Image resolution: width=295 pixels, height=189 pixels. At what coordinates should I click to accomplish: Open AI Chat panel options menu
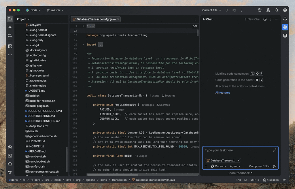271,19
